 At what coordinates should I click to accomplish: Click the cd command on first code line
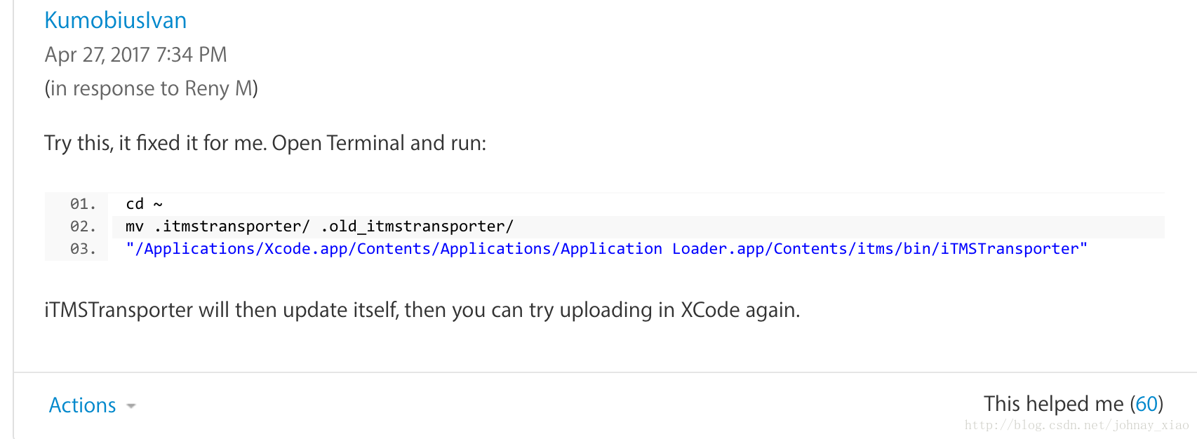(135, 204)
